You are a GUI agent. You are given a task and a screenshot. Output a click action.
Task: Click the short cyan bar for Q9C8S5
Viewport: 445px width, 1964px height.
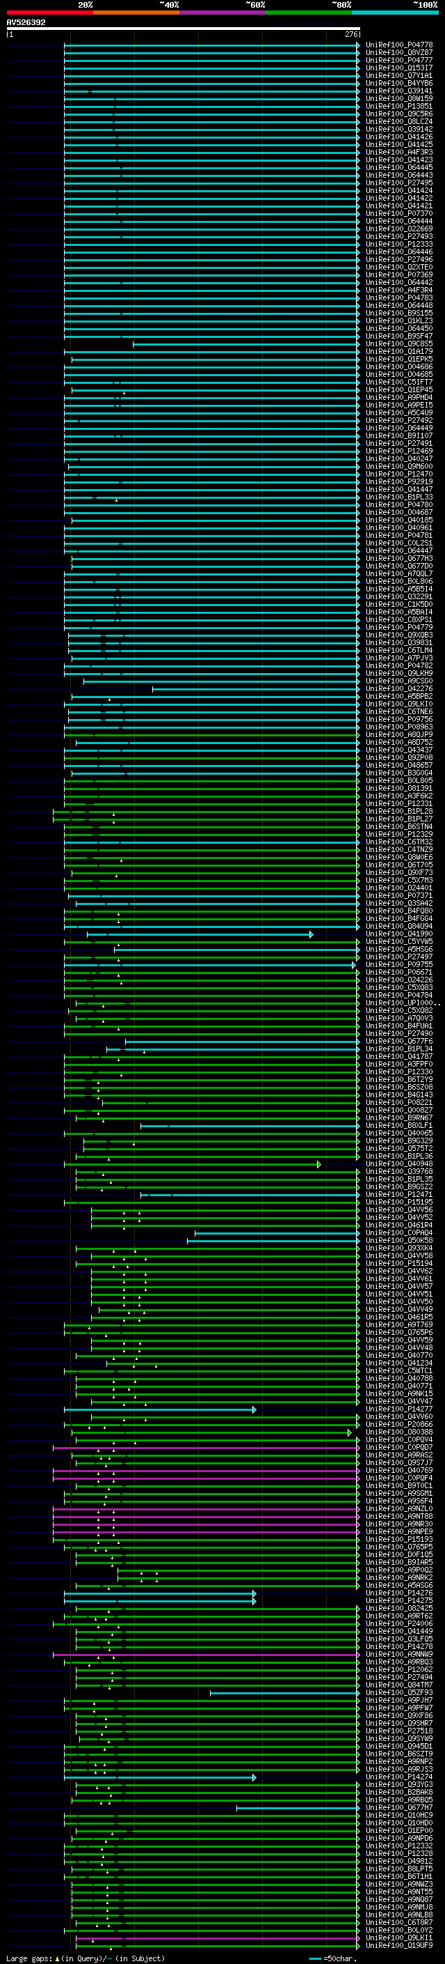click(245, 344)
